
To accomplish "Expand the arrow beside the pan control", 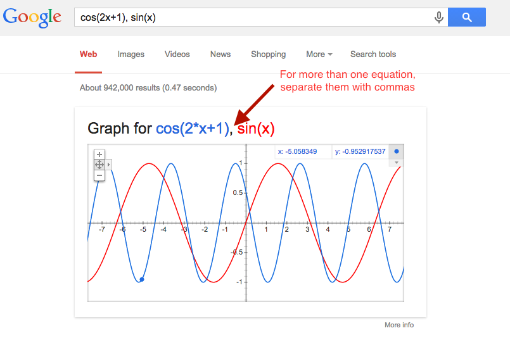I will click(109, 165).
